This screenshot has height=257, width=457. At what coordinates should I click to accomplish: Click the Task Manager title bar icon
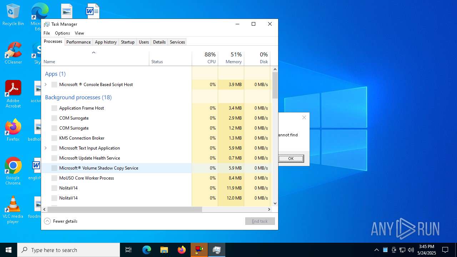47,24
